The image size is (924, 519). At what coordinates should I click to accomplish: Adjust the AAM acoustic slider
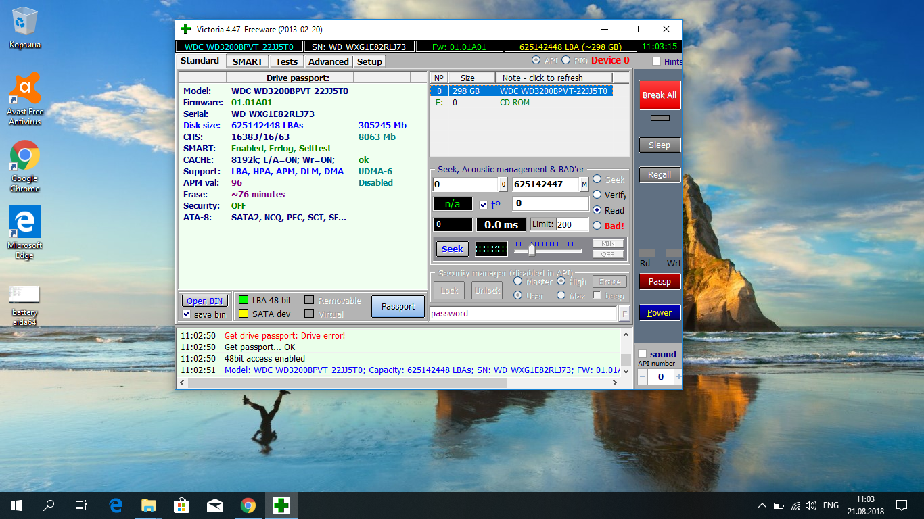532,250
